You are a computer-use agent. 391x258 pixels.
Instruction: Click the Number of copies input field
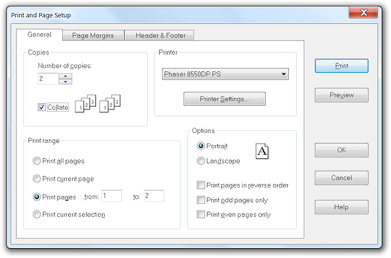48,79
